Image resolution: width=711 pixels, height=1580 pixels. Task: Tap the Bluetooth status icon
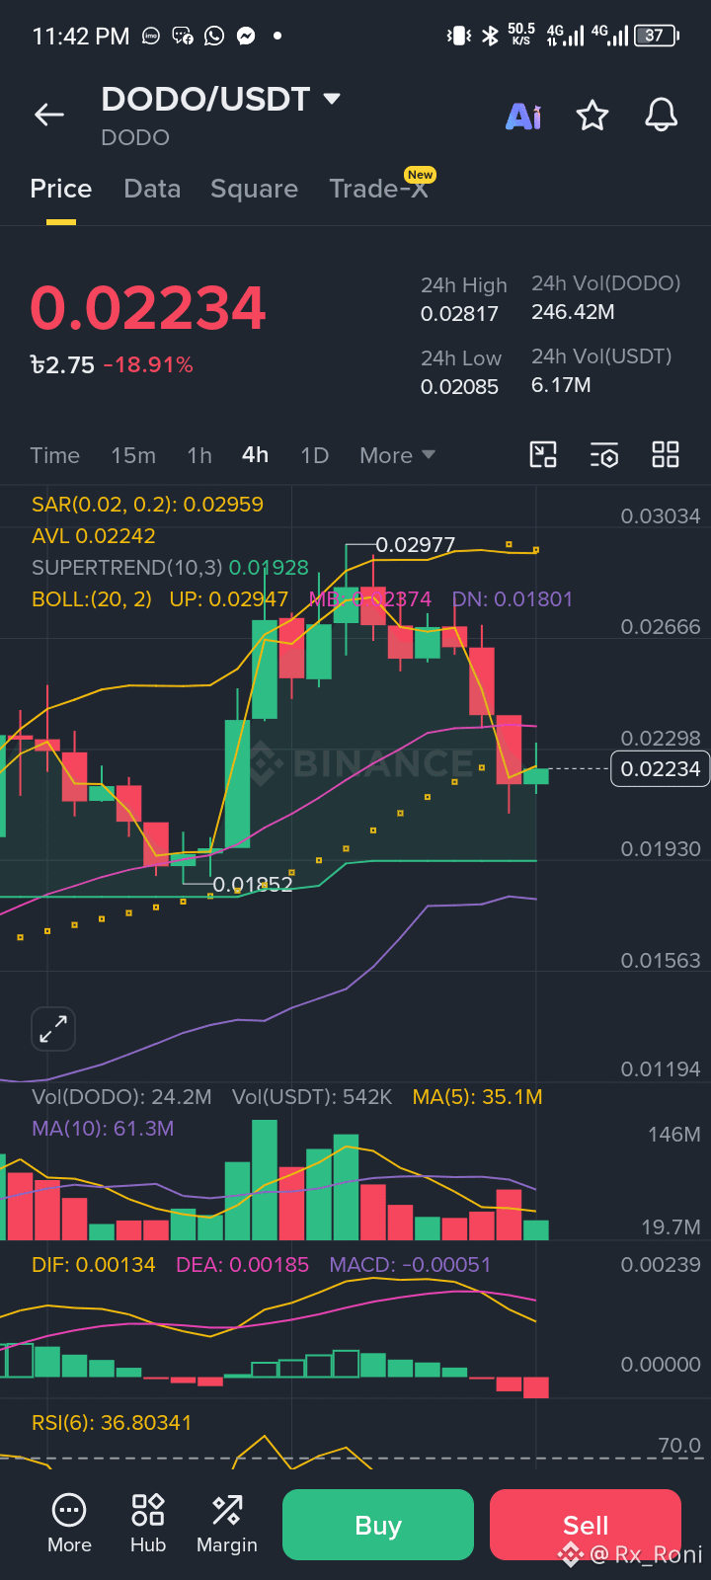[490, 37]
